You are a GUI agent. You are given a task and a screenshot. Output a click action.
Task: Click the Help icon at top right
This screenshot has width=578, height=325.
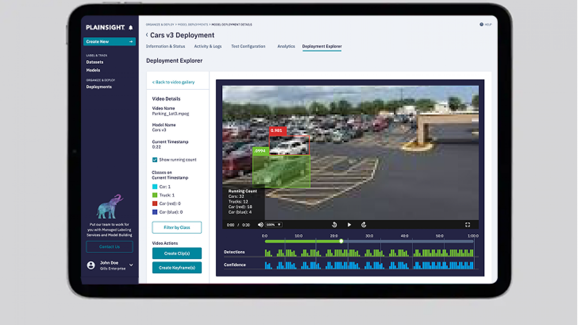click(481, 24)
